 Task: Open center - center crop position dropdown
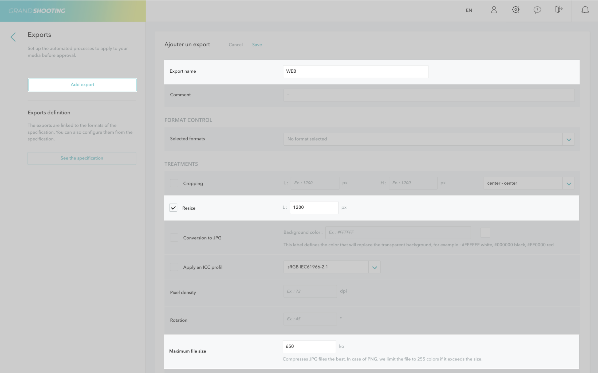coord(569,184)
